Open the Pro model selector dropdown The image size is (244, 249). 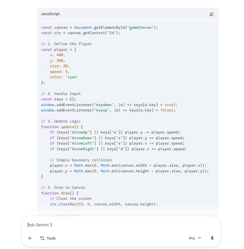point(195,238)
